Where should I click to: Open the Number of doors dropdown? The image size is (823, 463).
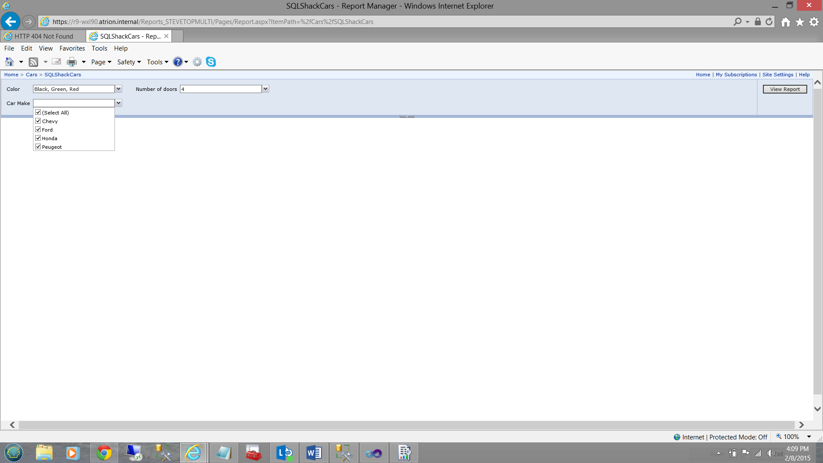266,89
